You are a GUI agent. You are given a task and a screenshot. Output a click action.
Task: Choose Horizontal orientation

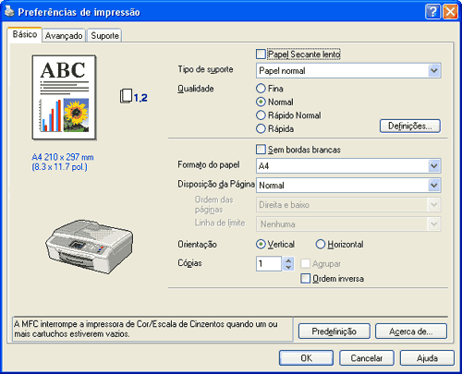point(320,244)
